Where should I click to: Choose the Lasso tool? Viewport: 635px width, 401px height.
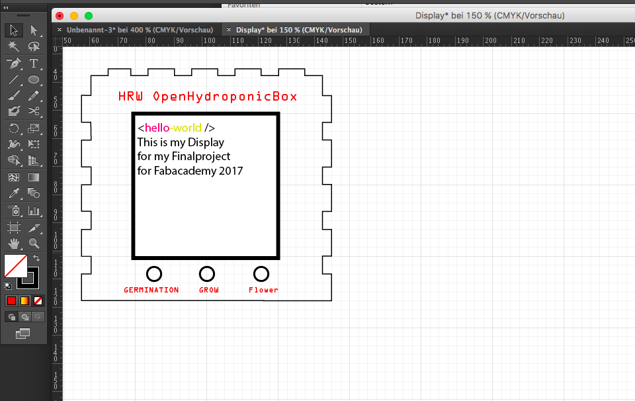click(x=34, y=46)
